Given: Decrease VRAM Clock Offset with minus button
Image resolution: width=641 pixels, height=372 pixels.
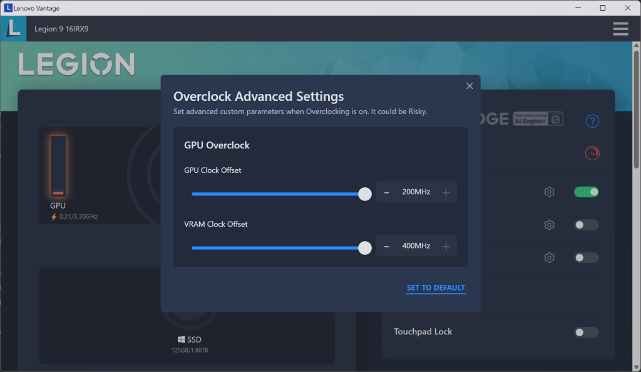Looking at the screenshot, I should pyautogui.click(x=386, y=246).
